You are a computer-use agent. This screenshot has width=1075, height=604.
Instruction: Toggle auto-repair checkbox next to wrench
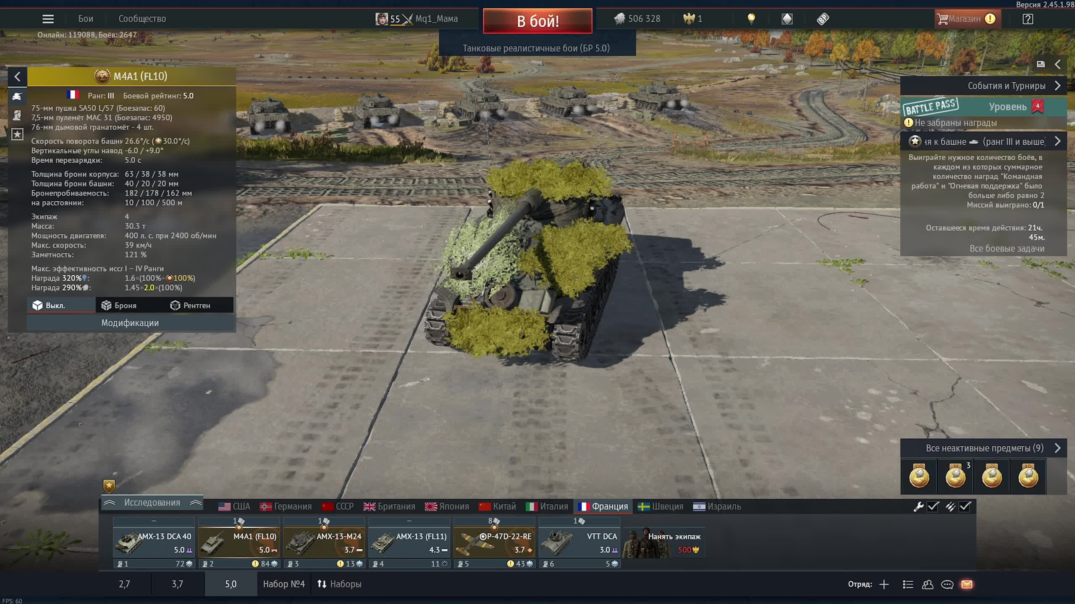point(933,507)
